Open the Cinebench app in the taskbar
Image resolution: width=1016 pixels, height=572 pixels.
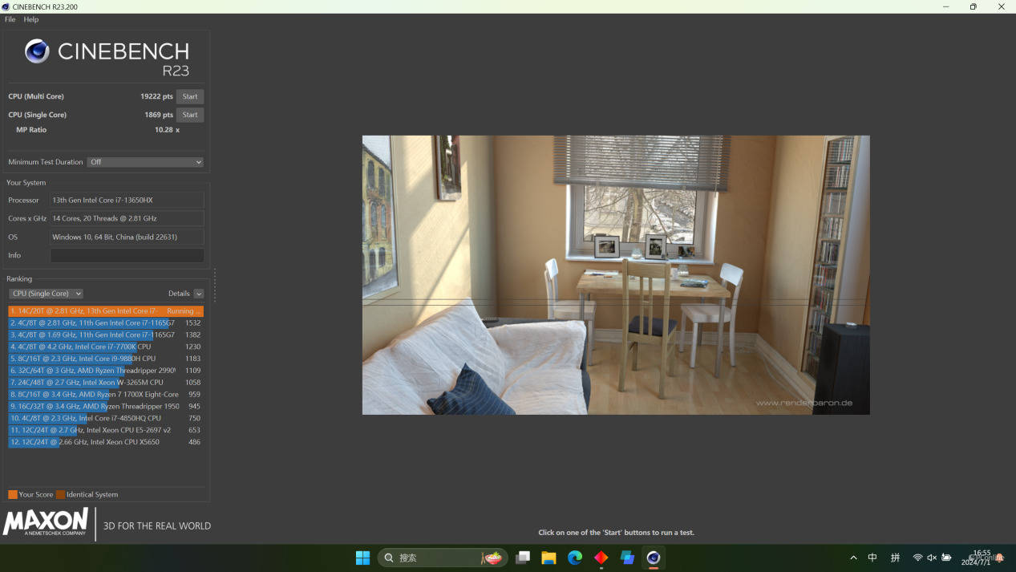click(654, 558)
